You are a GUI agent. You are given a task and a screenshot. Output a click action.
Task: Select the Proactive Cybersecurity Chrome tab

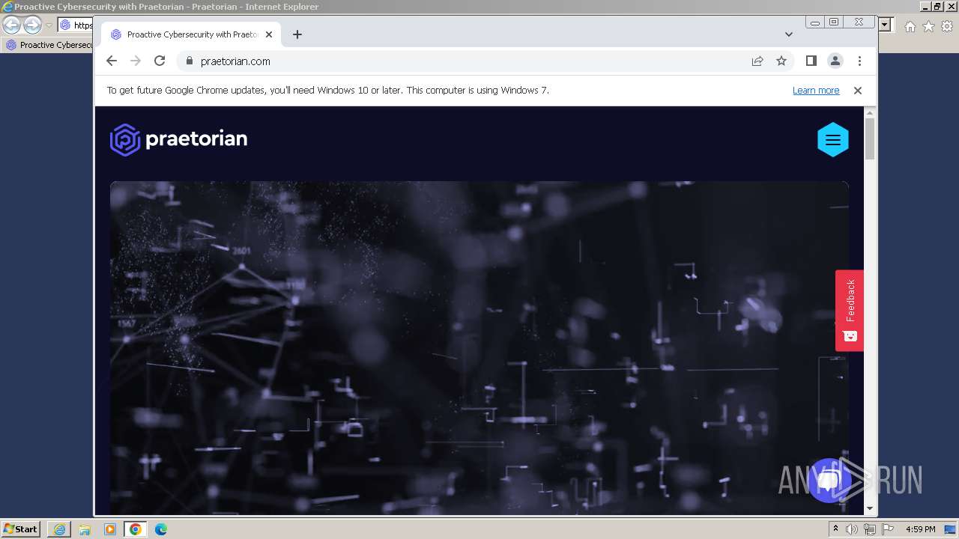coord(191,34)
